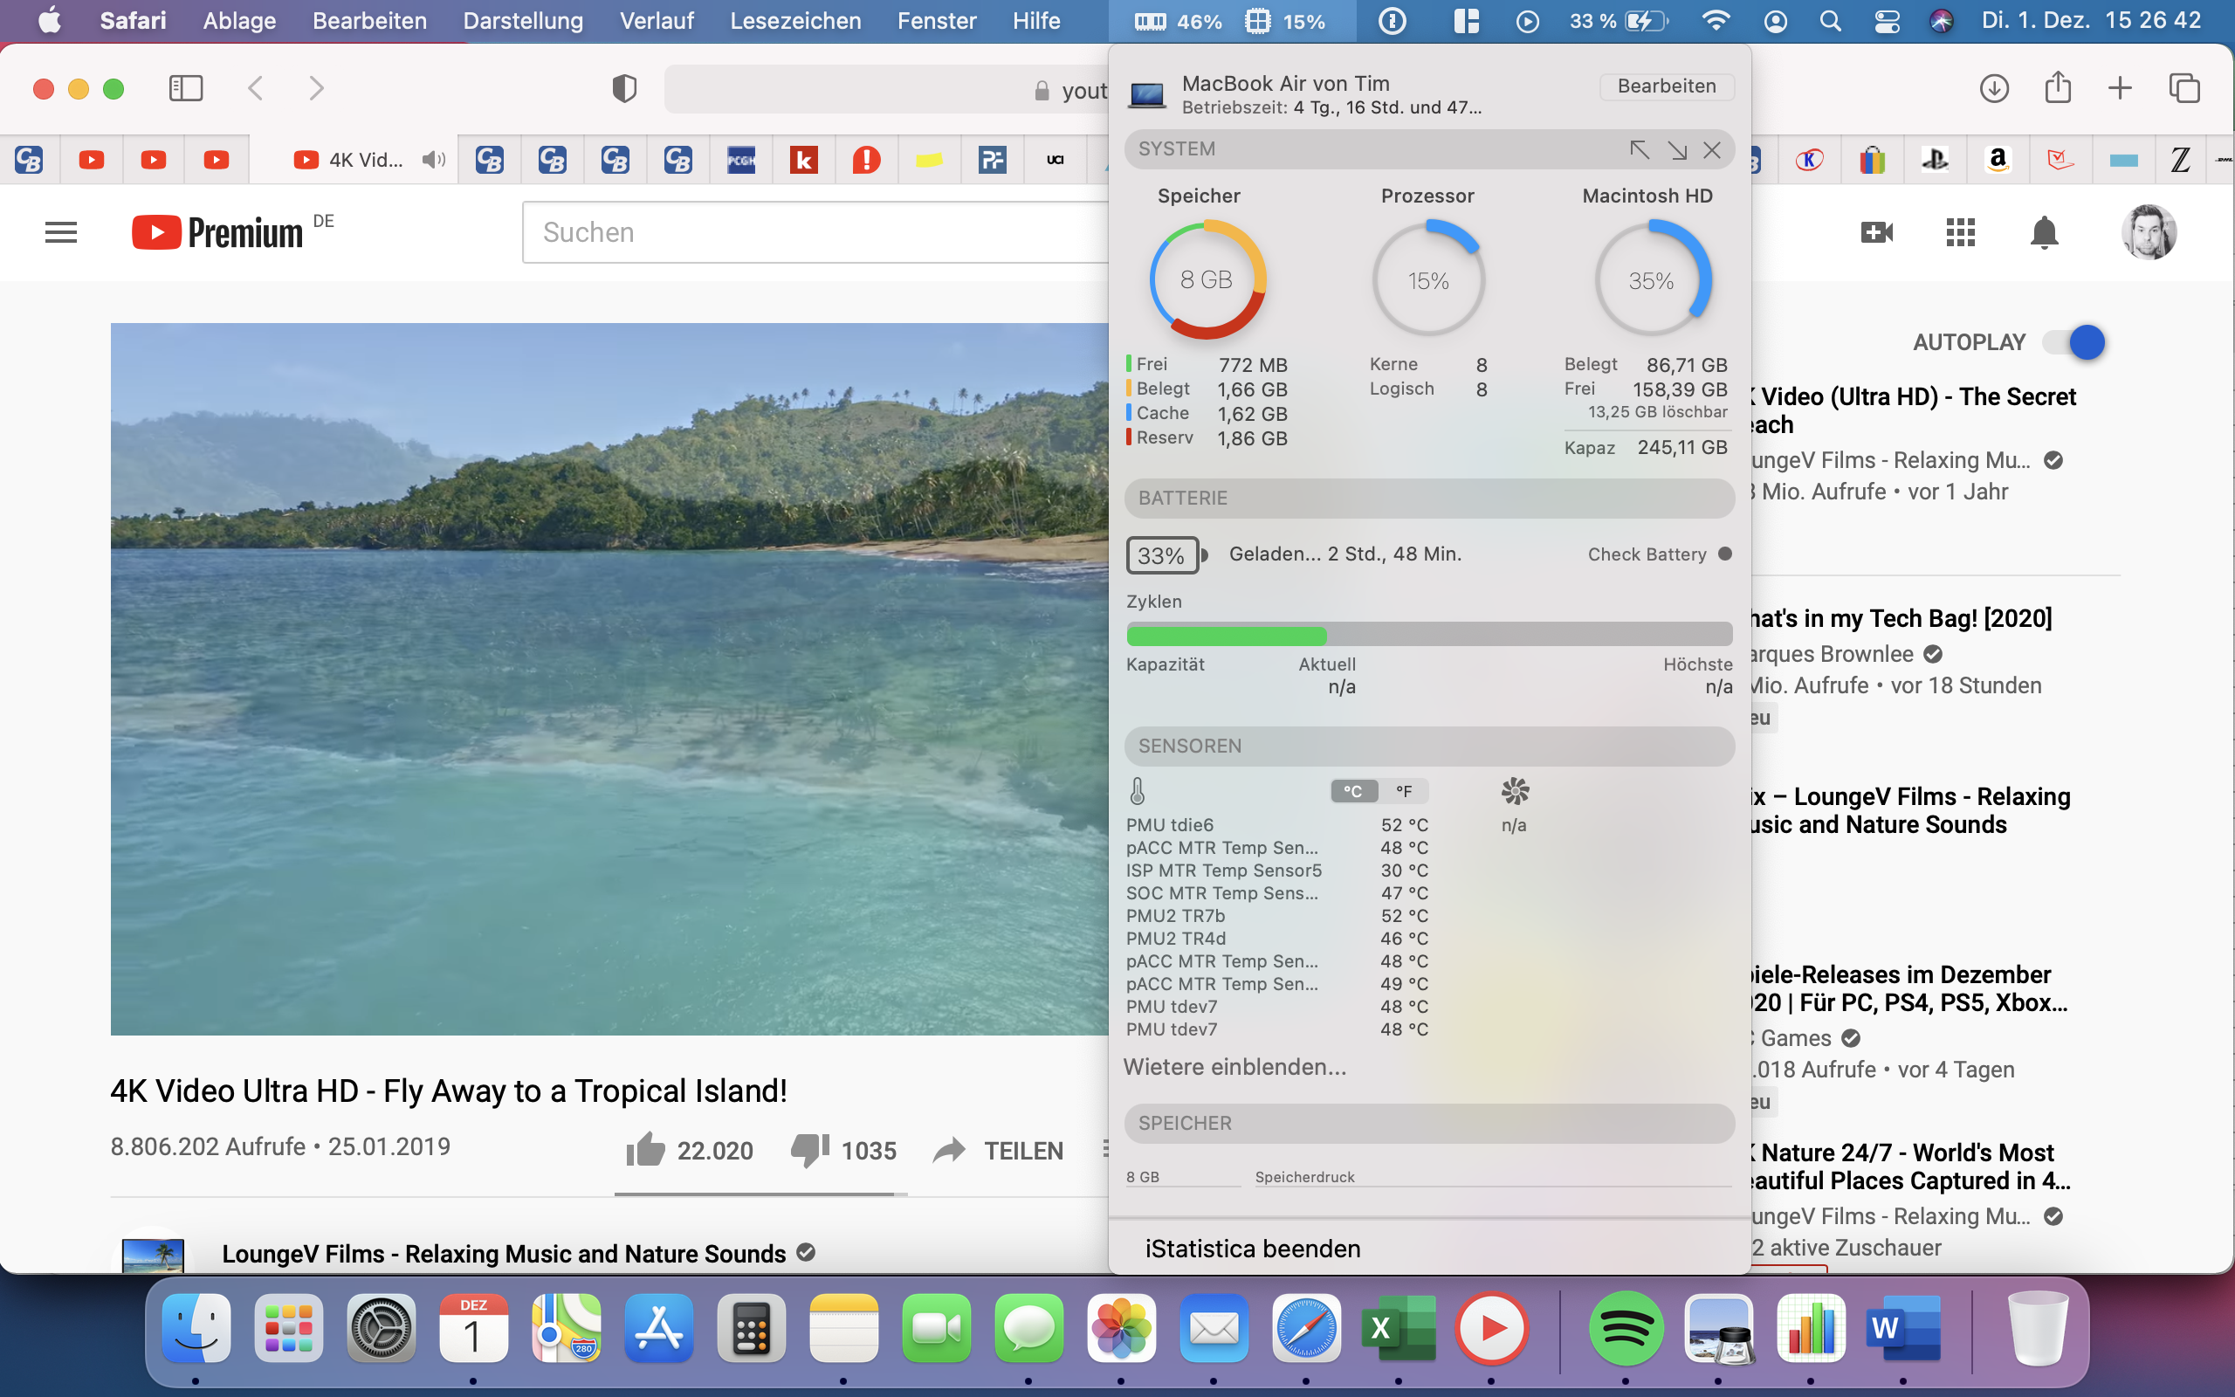The image size is (2235, 1397).
Task: Click the YouTube like thumbs-up icon
Action: pyautogui.click(x=645, y=1149)
